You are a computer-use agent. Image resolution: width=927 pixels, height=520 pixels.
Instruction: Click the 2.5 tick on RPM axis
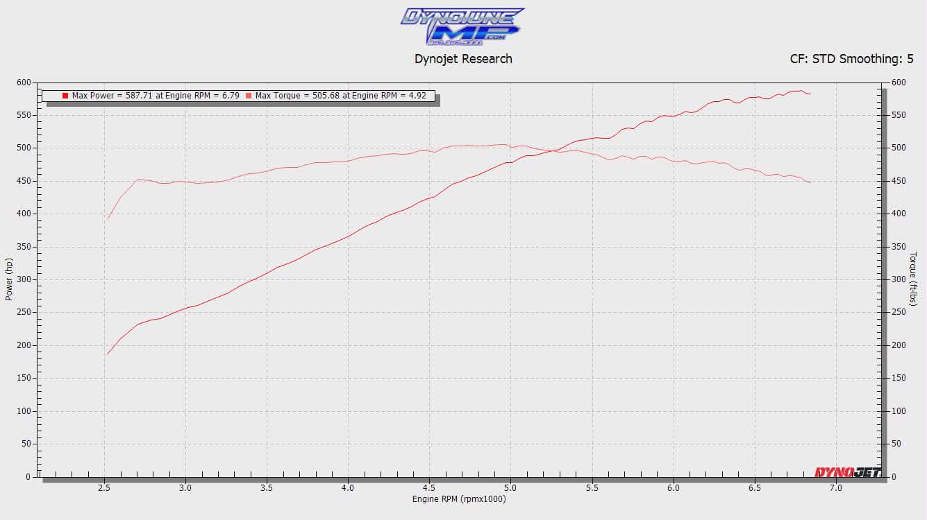[x=104, y=488]
